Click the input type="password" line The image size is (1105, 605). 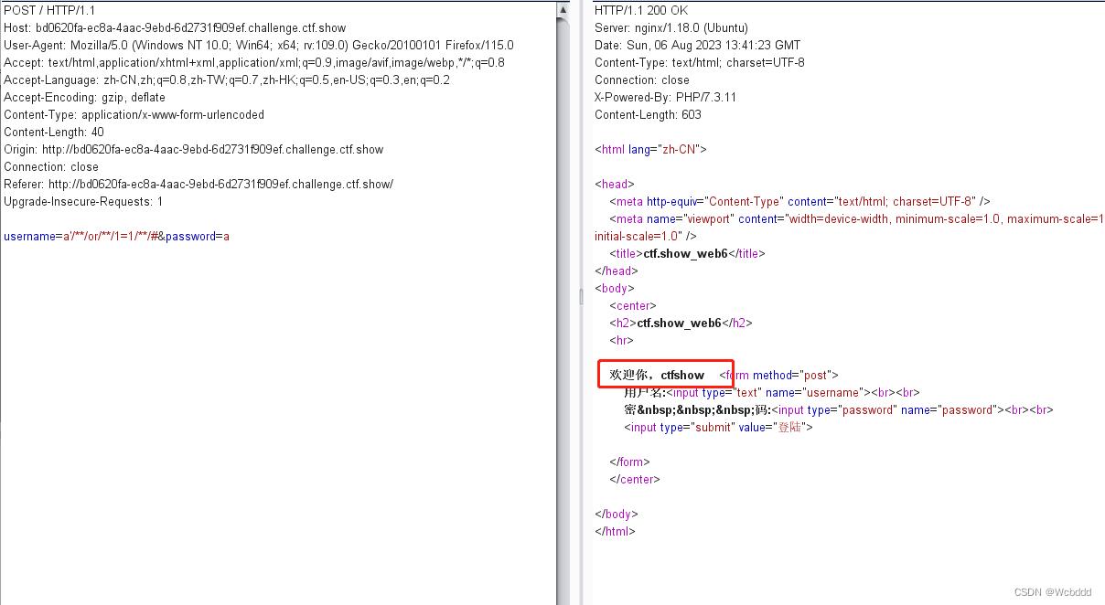[839, 409]
